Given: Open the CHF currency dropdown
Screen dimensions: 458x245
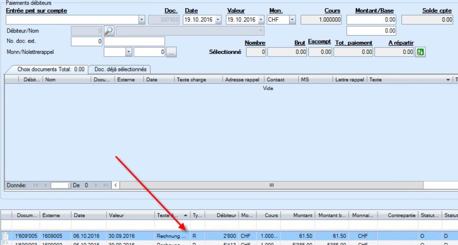Looking at the screenshot, I should 292,20.
